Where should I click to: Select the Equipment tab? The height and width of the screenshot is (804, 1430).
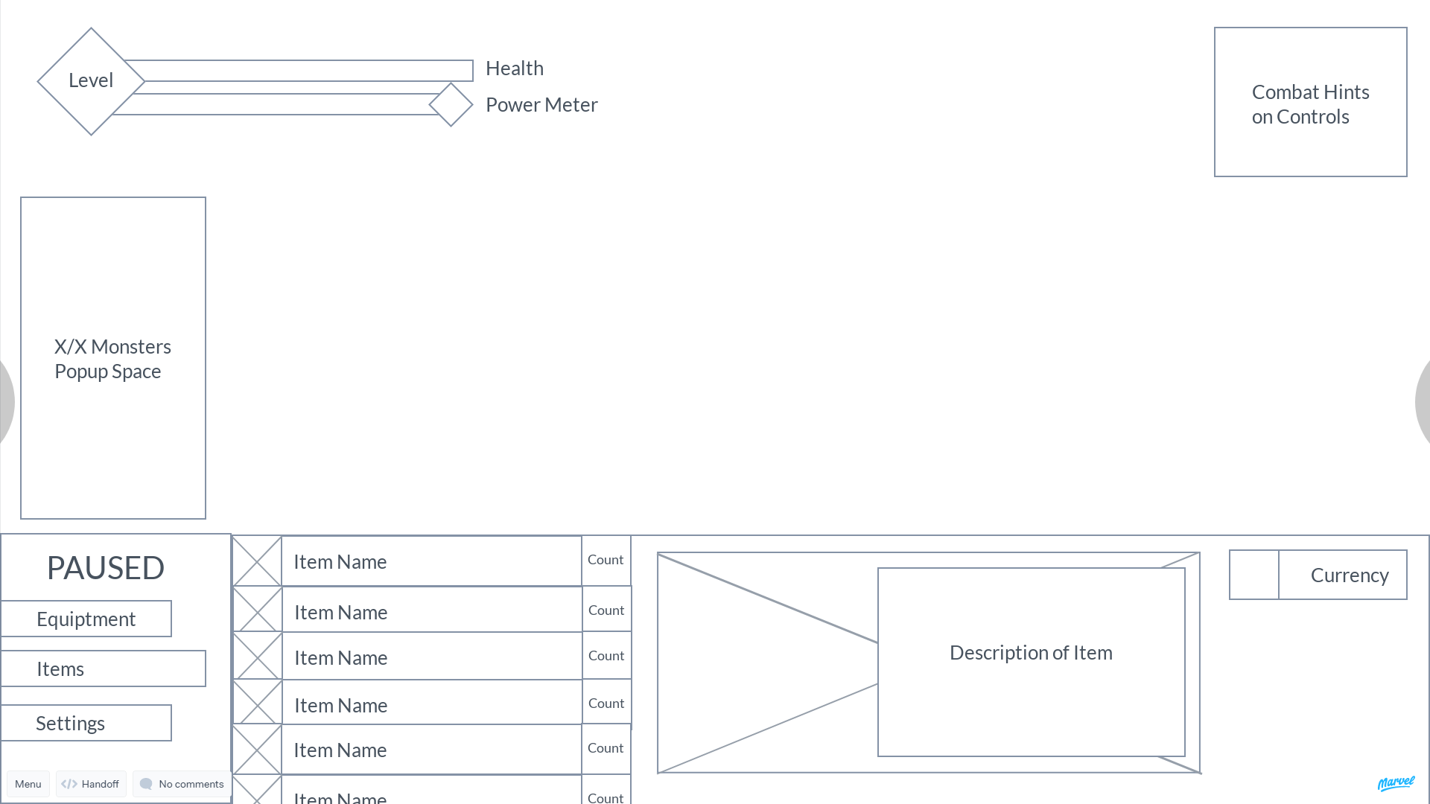click(x=86, y=619)
